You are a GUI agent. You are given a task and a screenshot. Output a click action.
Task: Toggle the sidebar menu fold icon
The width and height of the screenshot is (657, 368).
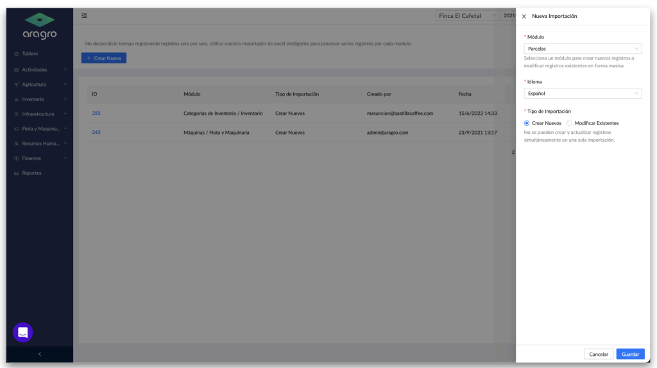[x=84, y=15]
